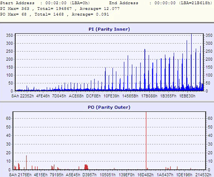The height and width of the screenshot is (177, 214).
Task: Click the red PO bar near 2176Eh
Action: (26, 163)
